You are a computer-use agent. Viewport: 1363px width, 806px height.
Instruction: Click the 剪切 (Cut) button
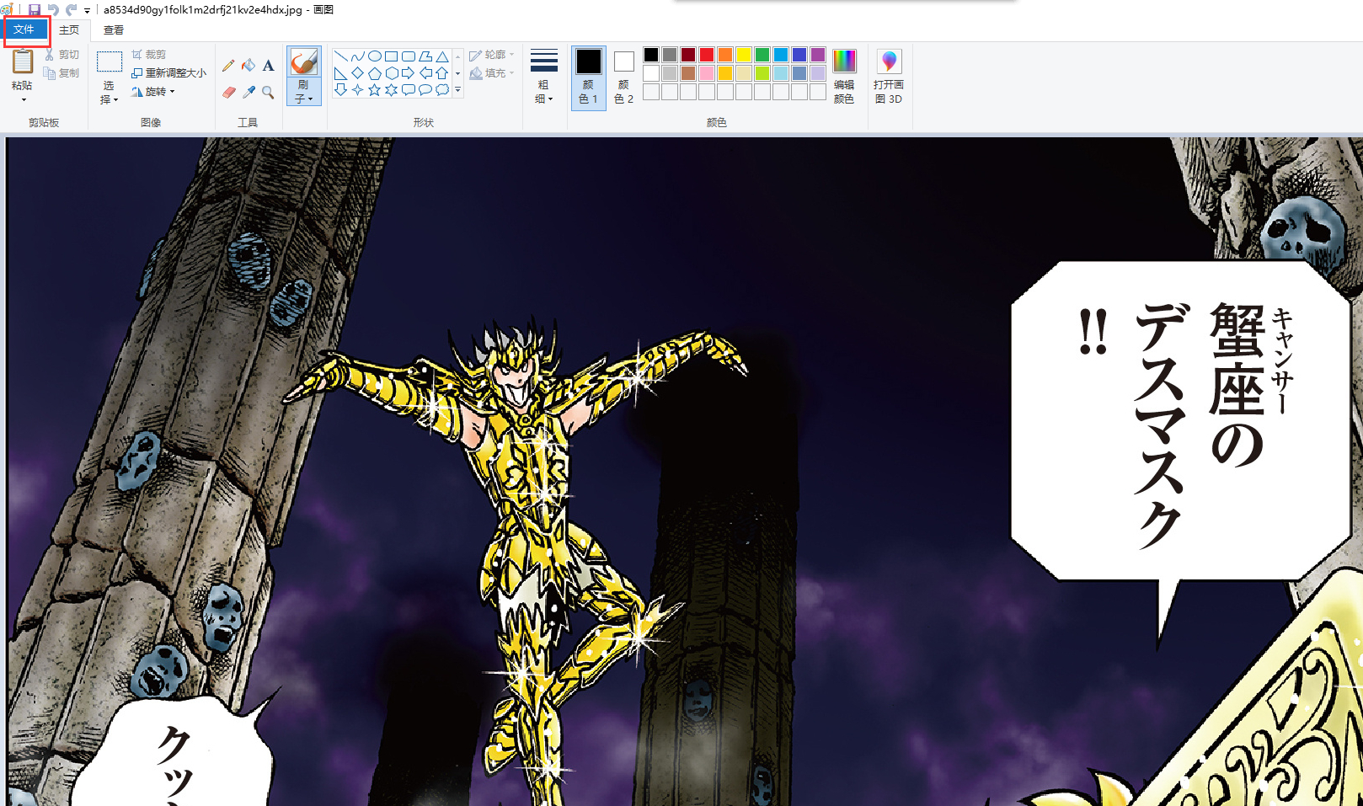(x=62, y=55)
